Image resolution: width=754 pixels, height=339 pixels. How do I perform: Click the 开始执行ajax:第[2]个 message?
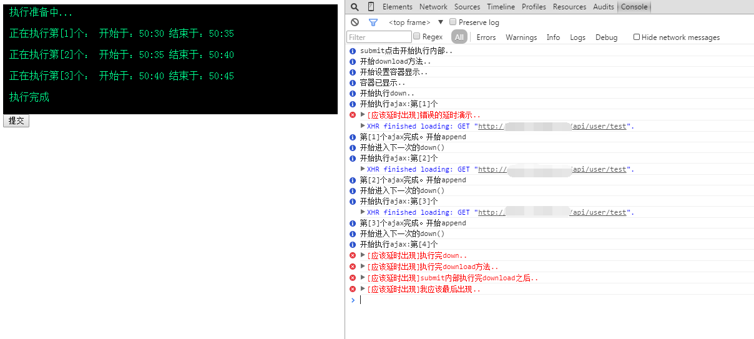(399, 158)
